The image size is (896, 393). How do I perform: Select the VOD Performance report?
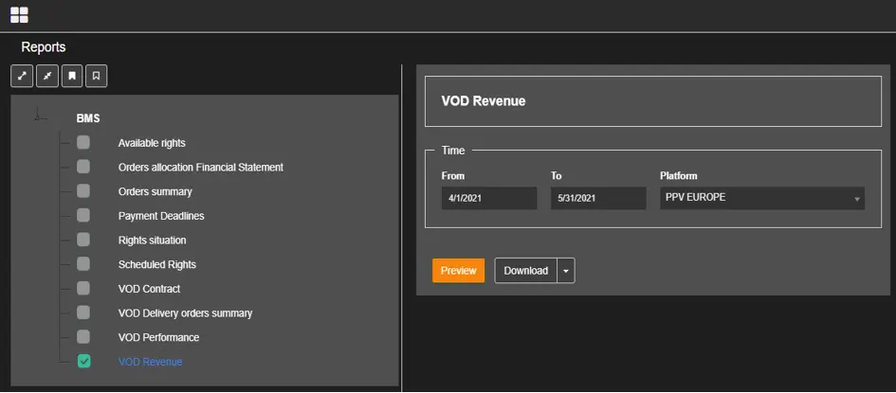click(x=158, y=337)
